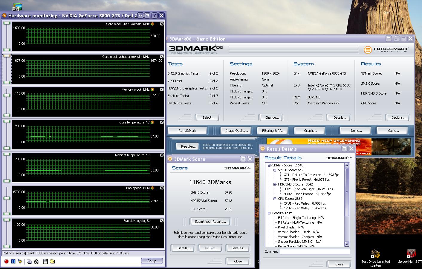
Task: Collapse the SM2.0 Score: 5428 tree node
Action: coord(275,170)
